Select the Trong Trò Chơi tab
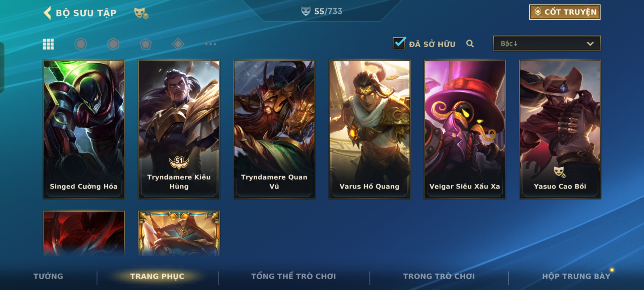This screenshot has height=290, width=644. [x=439, y=276]
